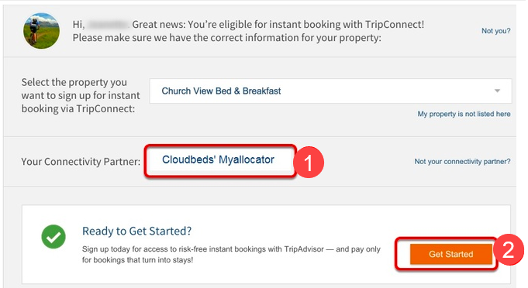Click the red step 2 marker
The image size is (528, 288).
[508, 250]
